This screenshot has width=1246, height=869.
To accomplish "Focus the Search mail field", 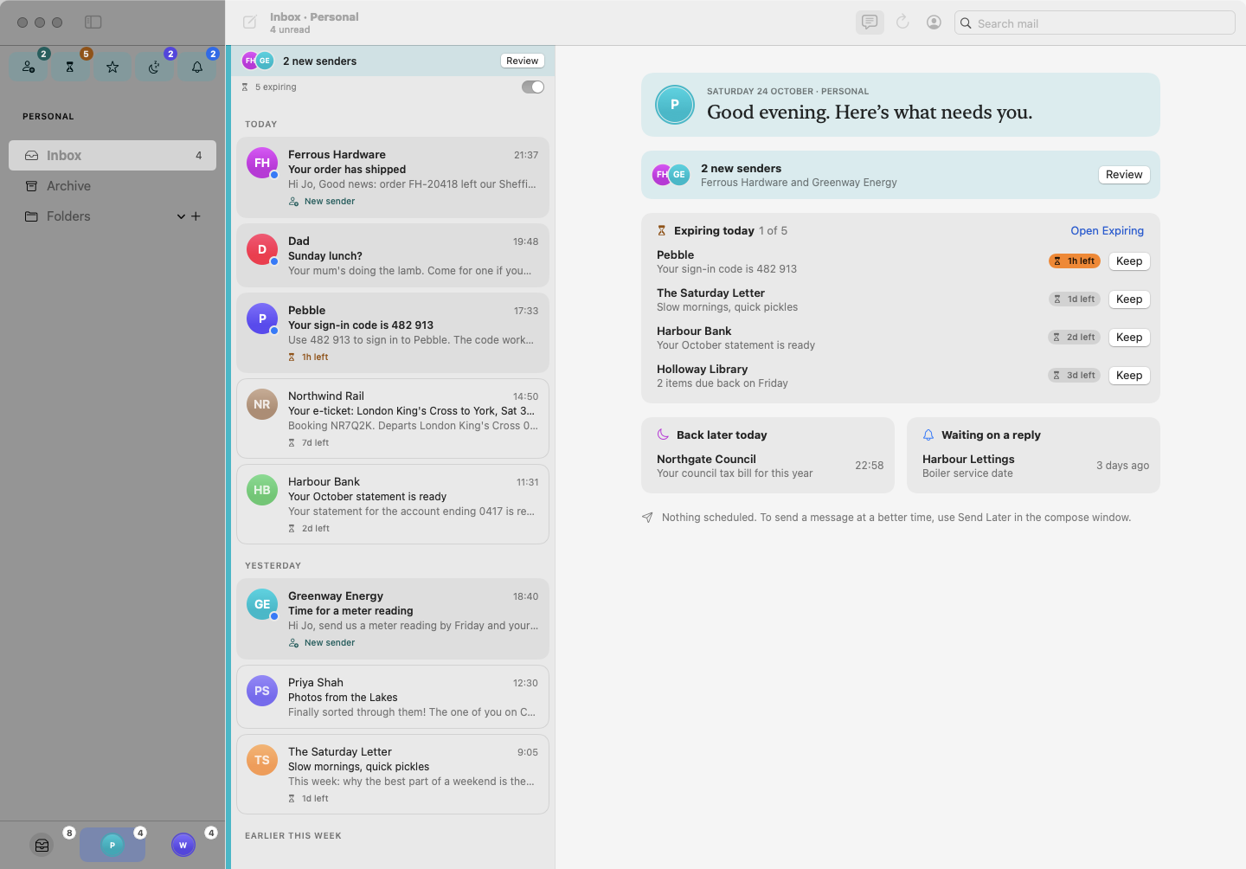I will pos(1095,23).
